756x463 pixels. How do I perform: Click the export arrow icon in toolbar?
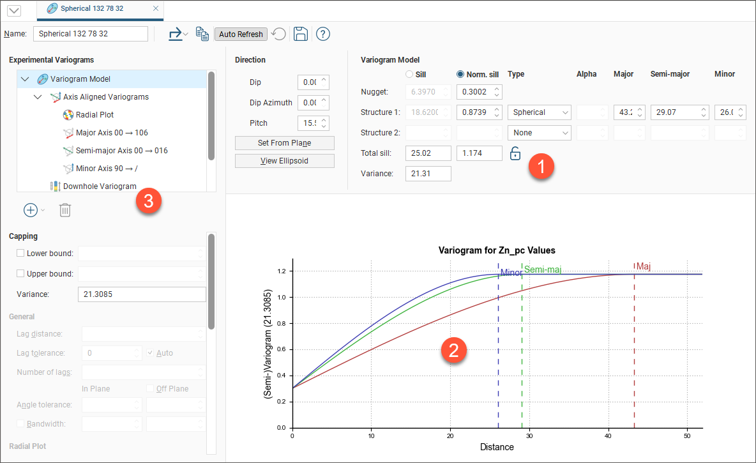pos(175,34)
